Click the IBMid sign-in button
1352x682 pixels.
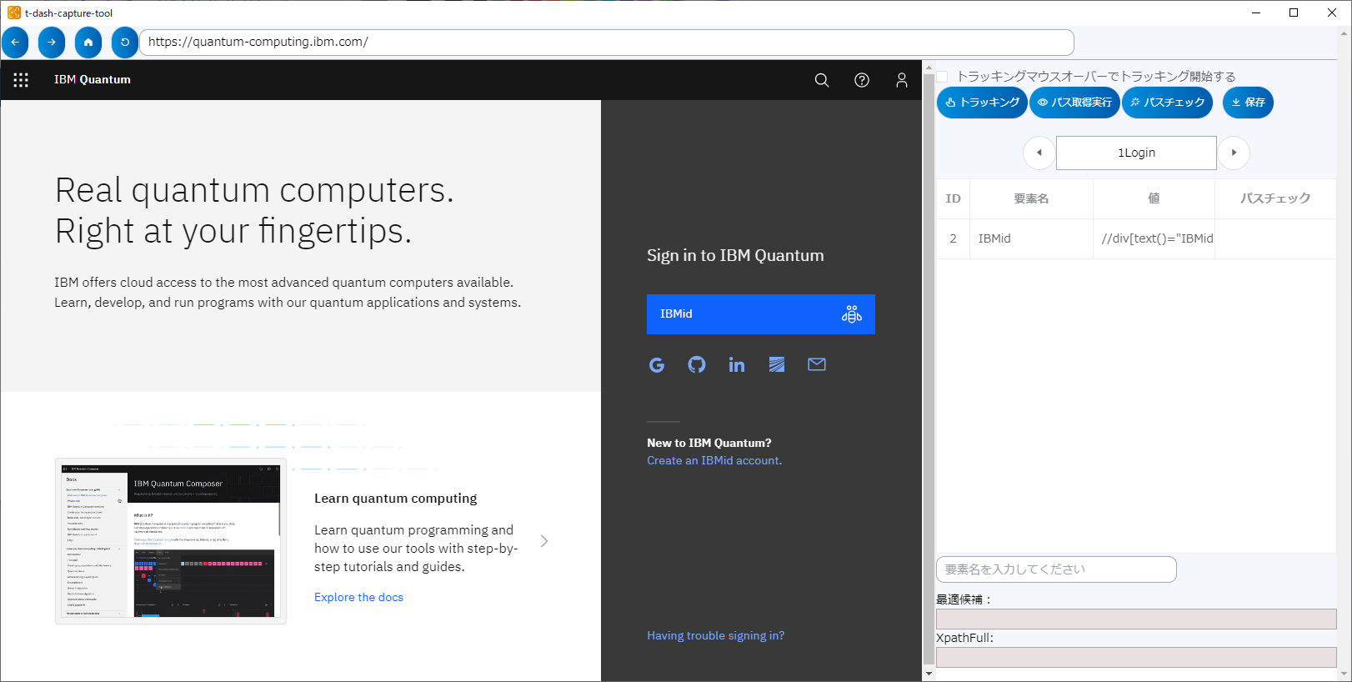click(761, 314)
